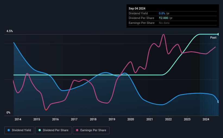The width and height of the screenshot is (223, 138).
Task: Click the 0.8% dividend yield value
Action: (x=162, y=13)
